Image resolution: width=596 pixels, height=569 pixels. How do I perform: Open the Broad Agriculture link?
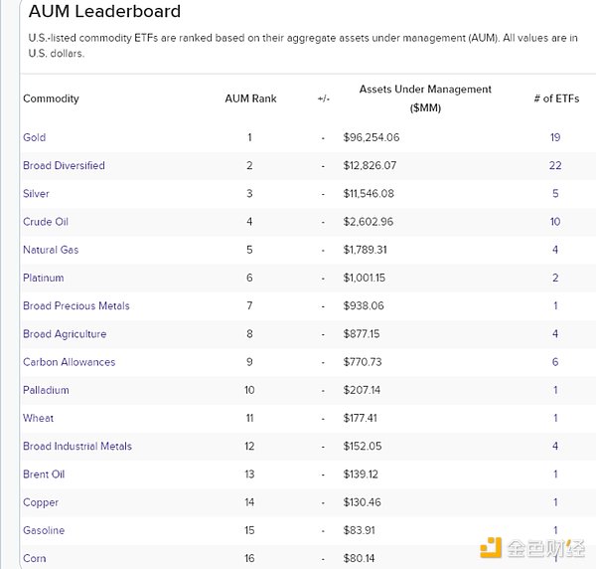[x=65, y=334]
